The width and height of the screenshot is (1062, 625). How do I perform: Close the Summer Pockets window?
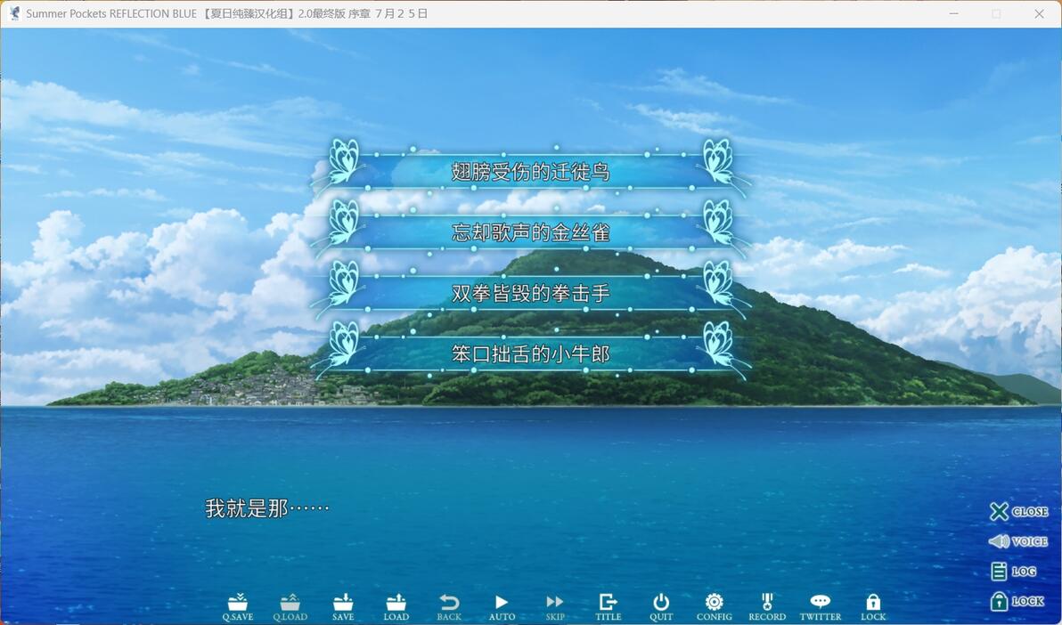click(x=1039, y=13)
